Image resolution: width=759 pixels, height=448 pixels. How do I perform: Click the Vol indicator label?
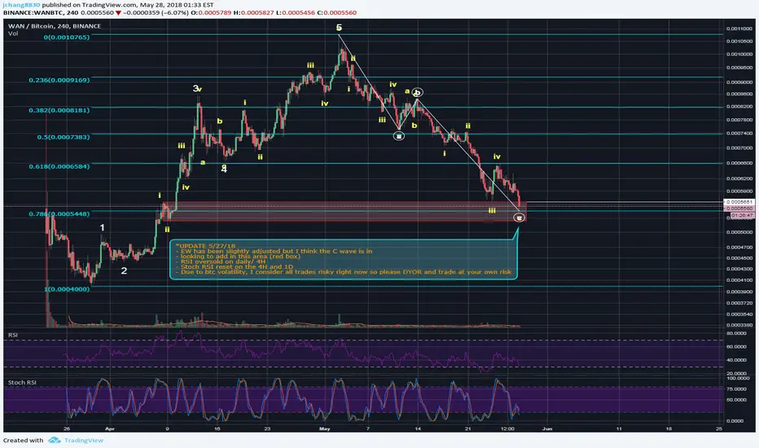[12, 33]
